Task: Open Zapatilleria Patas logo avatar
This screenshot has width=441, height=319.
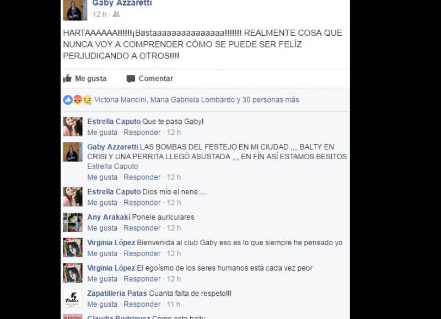Action: 73,299
